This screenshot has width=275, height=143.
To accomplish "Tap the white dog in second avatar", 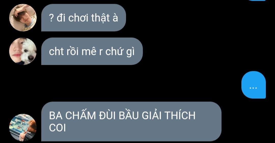I will click(29, 50).
